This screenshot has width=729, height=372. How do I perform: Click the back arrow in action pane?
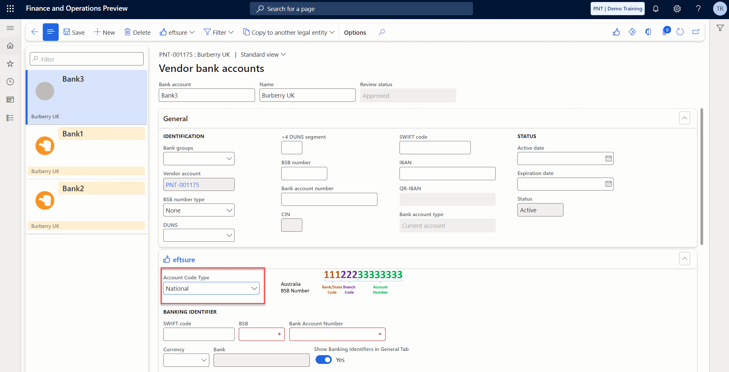click(35, 32)
